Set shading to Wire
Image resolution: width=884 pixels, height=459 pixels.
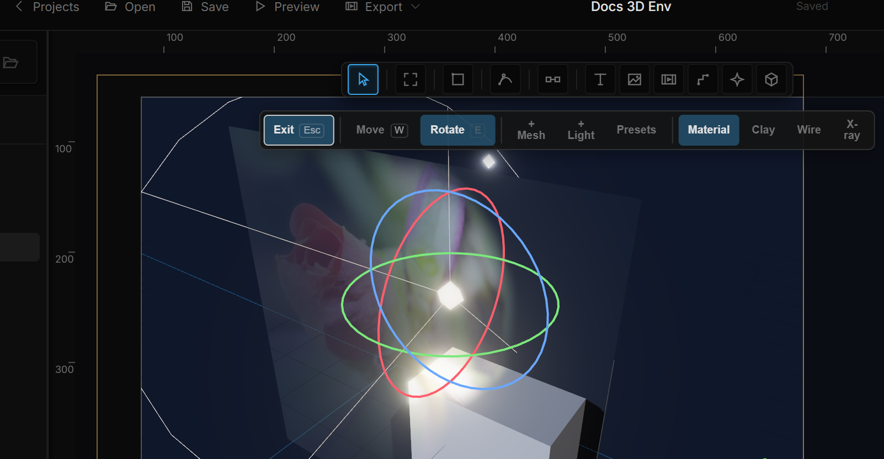point(809,130)
